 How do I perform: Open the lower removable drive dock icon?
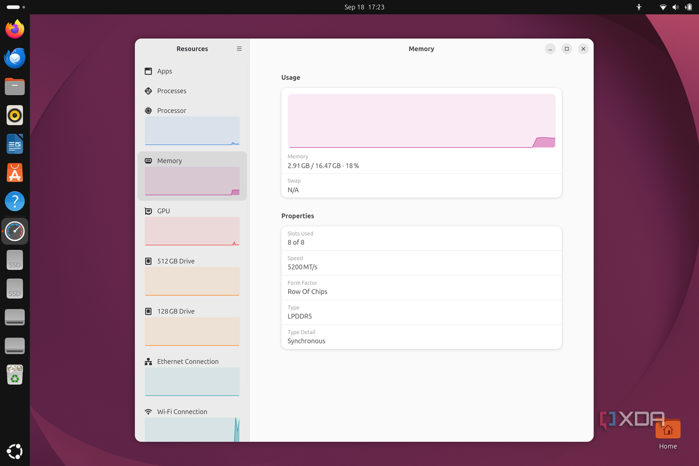15,346
